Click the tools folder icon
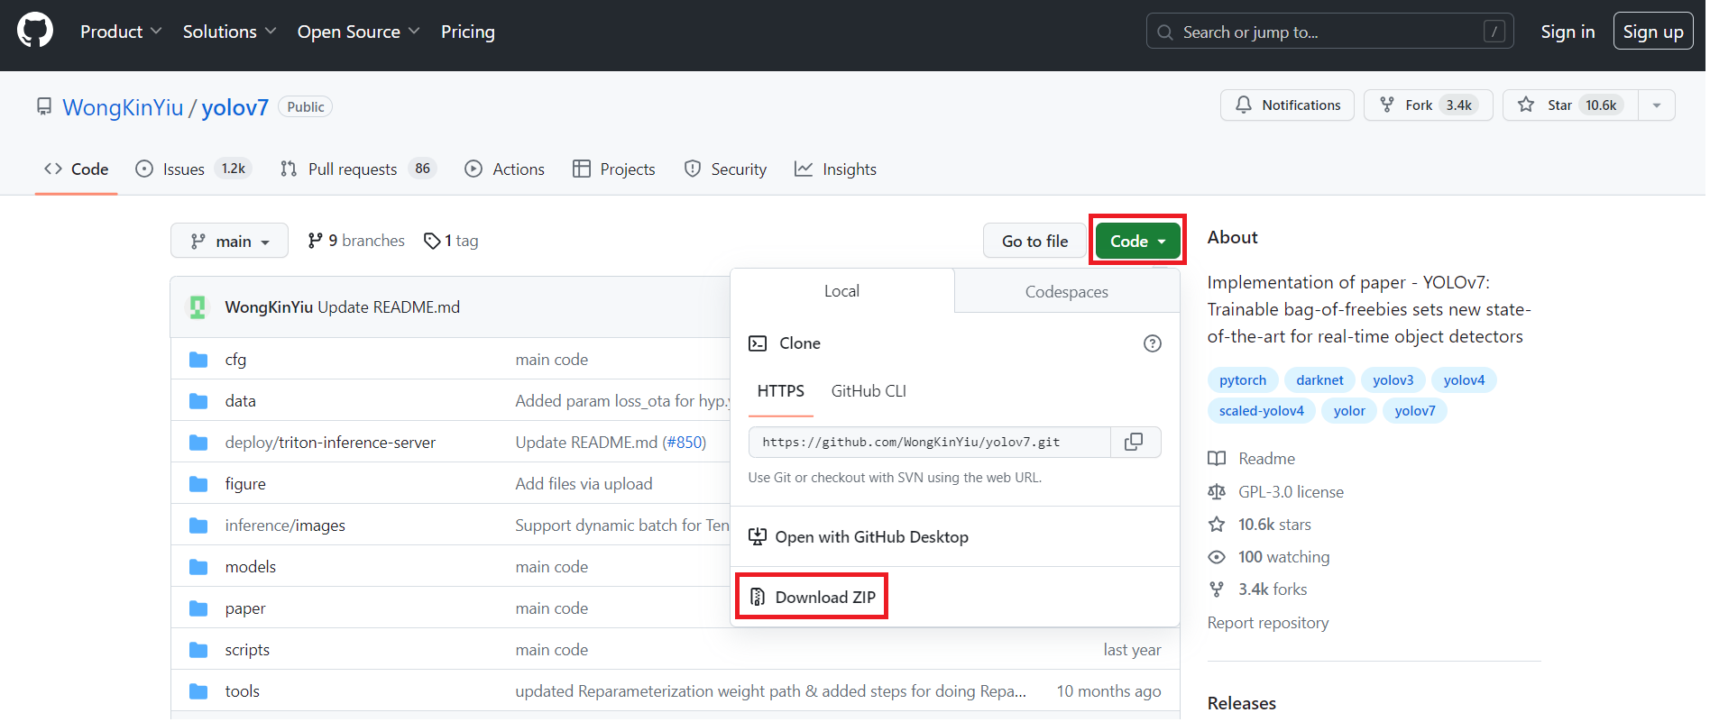 click(x=198, y=691)
